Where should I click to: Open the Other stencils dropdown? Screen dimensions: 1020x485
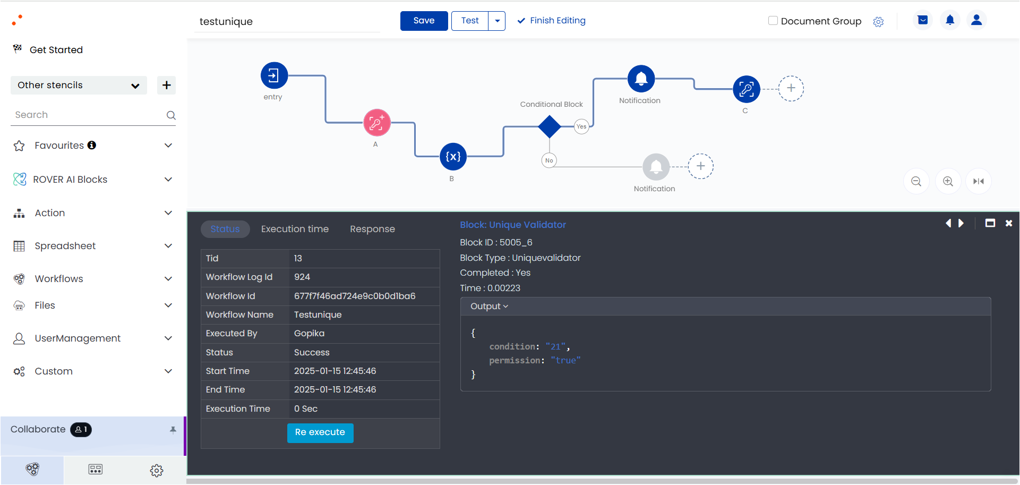point(79,85)
